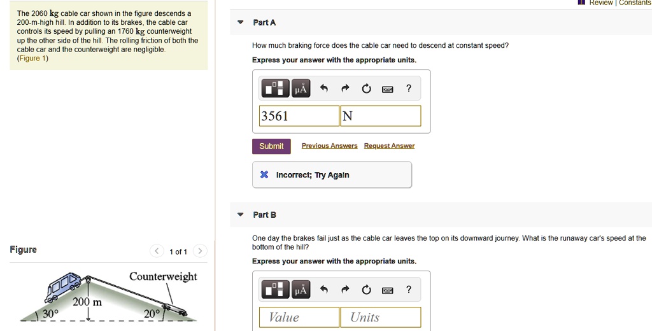Open help question mark in Part A

click(x=409, y=88)
